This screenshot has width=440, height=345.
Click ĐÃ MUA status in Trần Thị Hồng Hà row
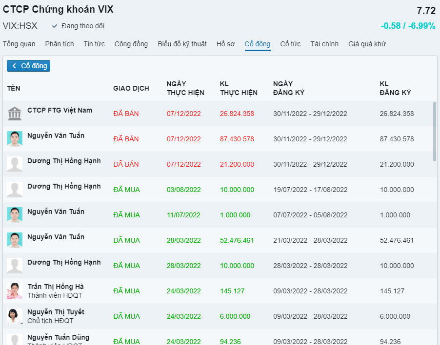tap(126, 291)
